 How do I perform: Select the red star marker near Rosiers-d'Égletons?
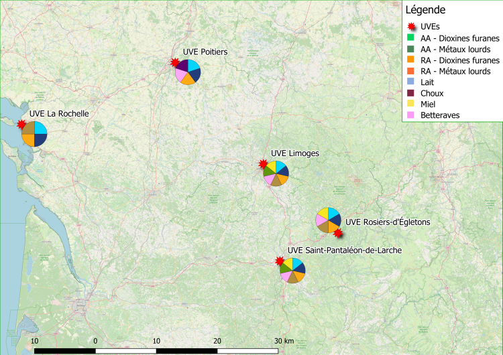(338, 232)
